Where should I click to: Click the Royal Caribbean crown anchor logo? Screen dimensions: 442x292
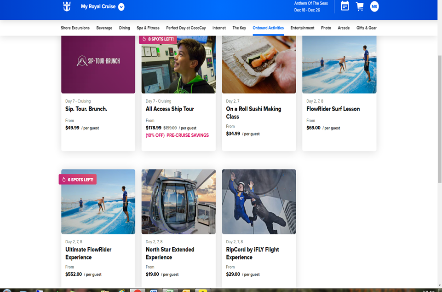(67, 6)
